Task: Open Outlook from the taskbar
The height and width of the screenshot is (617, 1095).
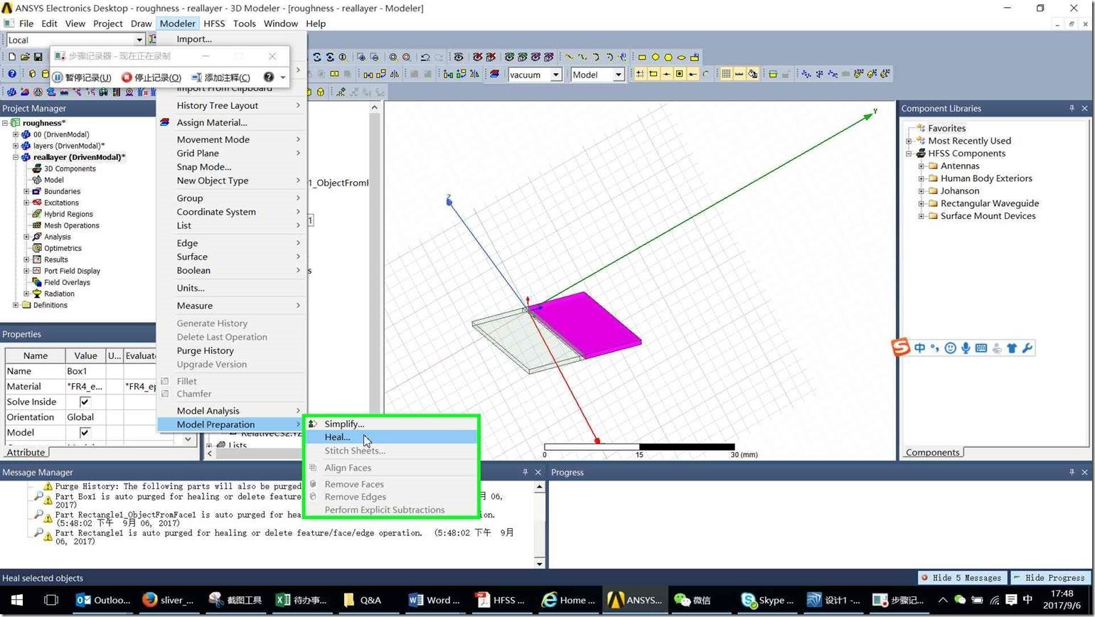Action: pyautogui.click(x=103, y=600)
